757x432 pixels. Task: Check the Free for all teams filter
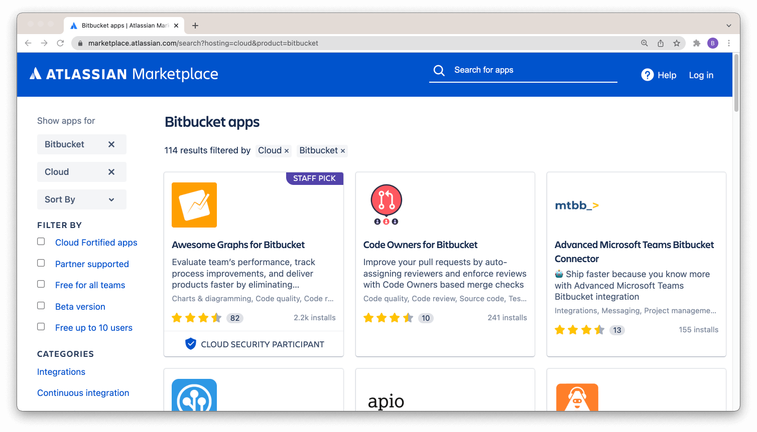(x=41, y=284)
